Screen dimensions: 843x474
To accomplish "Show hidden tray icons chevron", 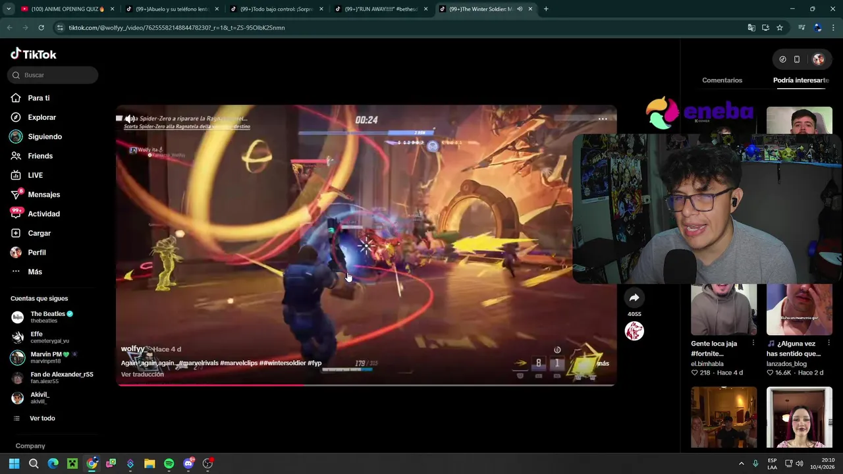I will point(741,463).
